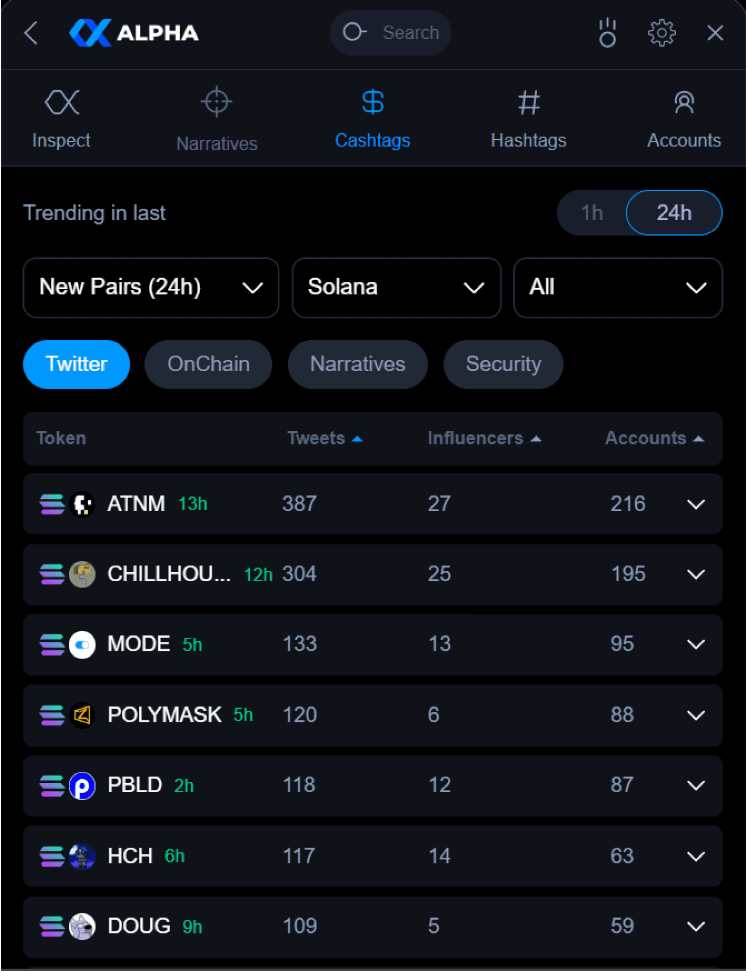Viewport: 747px width, 971px height.
Task: Open the Narratives crosshair icon
Action: 217,101
